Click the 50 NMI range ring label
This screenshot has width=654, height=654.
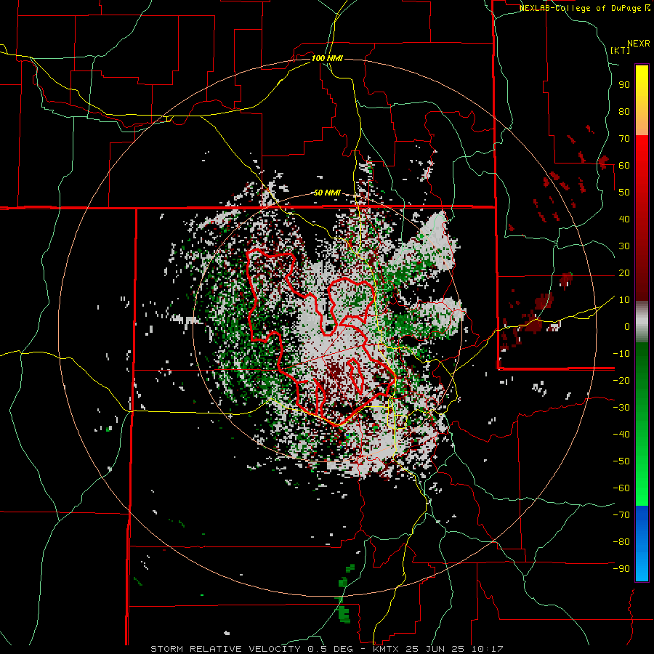(327, 193)
